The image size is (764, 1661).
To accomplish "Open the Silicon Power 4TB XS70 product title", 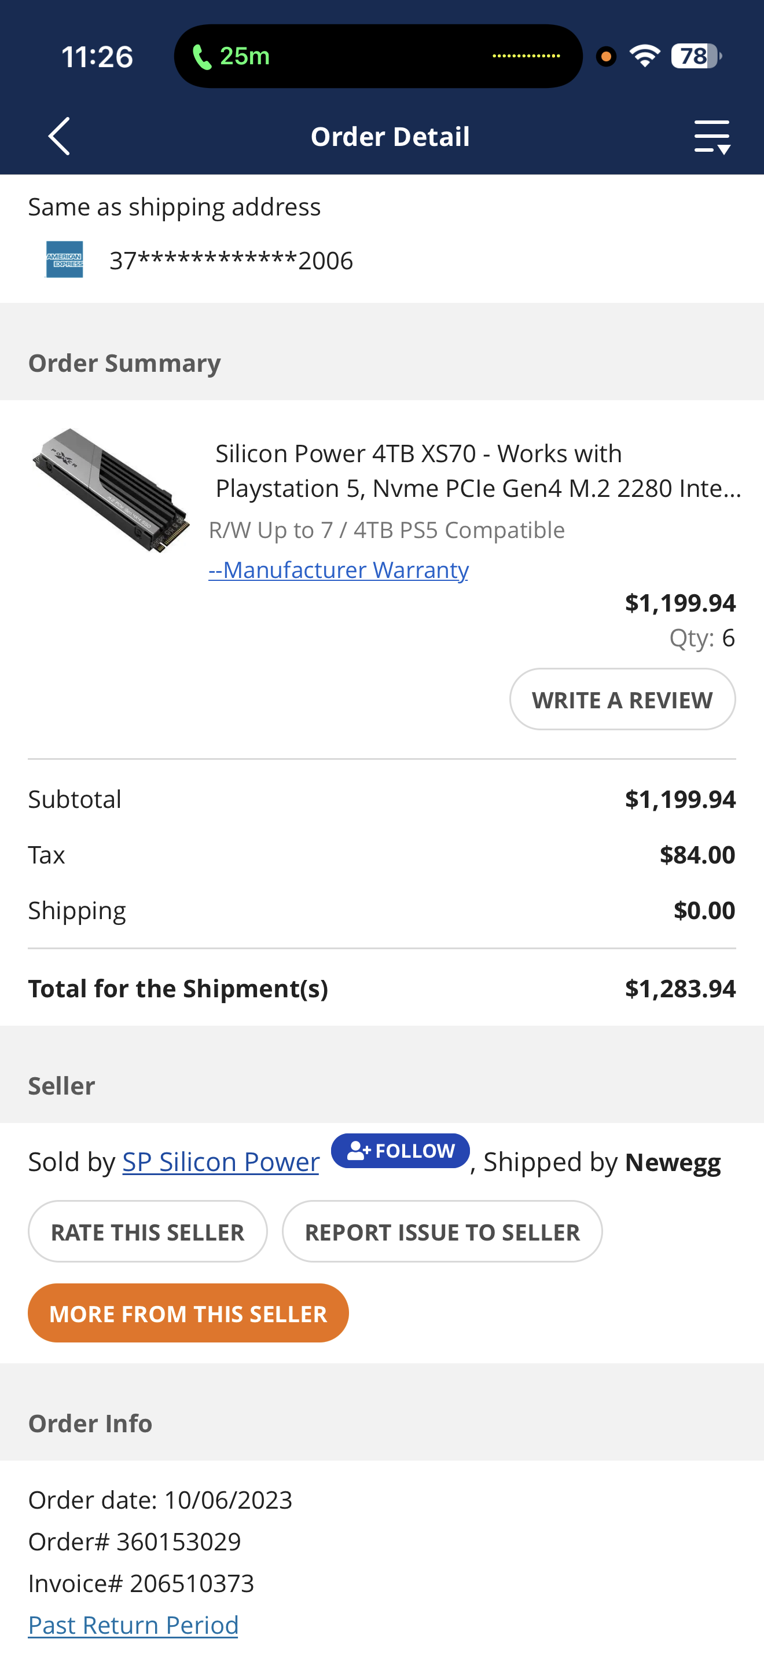I will [x=477, y=471].
